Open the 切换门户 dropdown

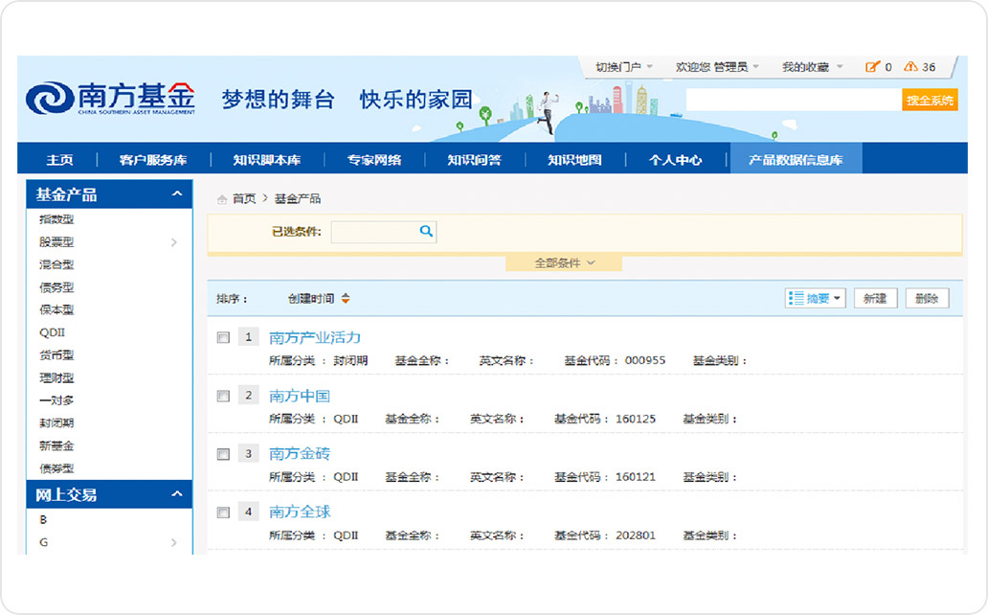[624, 67]
